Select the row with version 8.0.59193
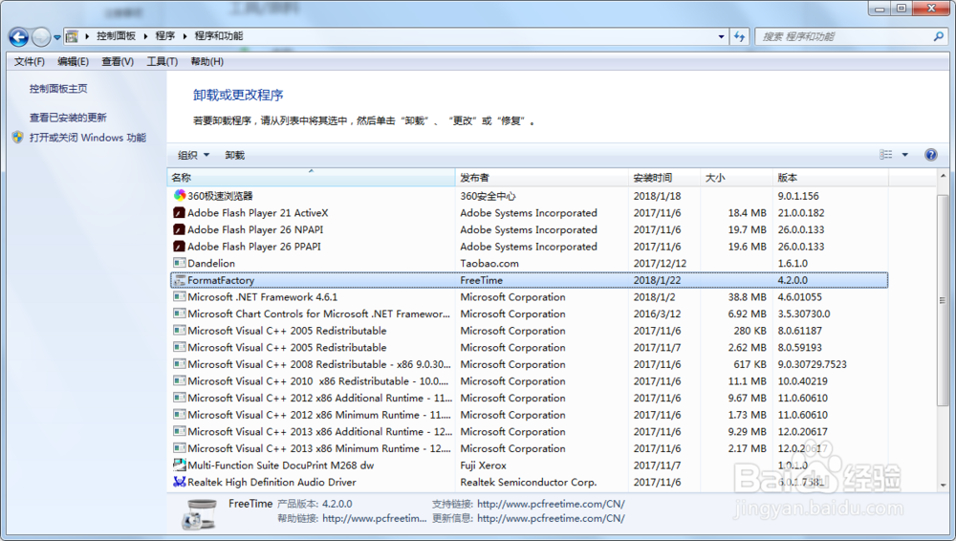The image size is (956, 541). pyautogui.click(x=528, y=347)
